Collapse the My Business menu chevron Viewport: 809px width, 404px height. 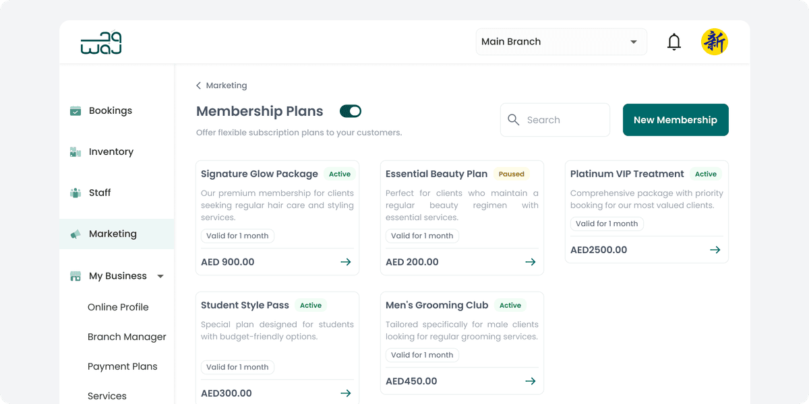click(160, 275)
